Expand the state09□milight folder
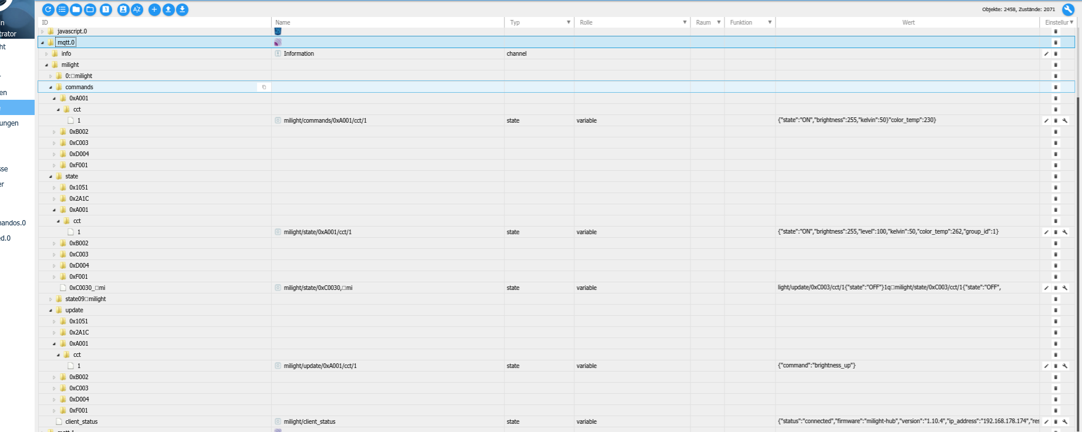The height and width of the screenshot is (432, 1082). pos(50,299)
